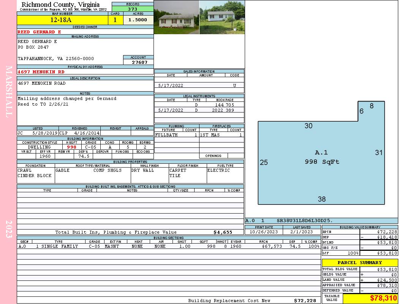Click foundation value CINDER BLOCK
Screen dimensions: 399x304
click(34, 176)
